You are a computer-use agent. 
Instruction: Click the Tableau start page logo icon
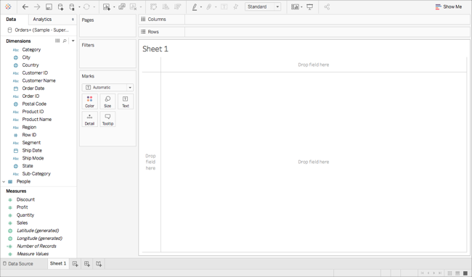point(8,7)
